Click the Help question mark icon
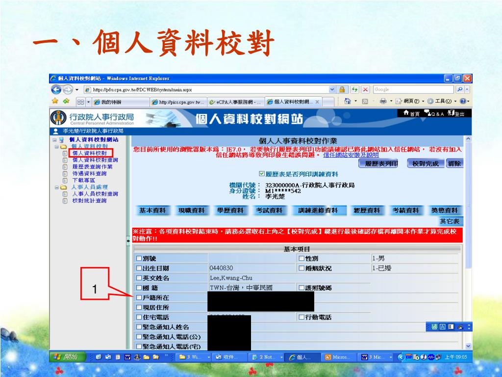This screenshot has width=502, height=377. [463, 101]
